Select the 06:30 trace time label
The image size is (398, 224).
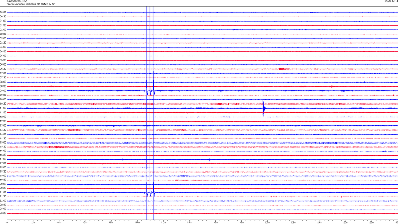[x=3, y=69]
